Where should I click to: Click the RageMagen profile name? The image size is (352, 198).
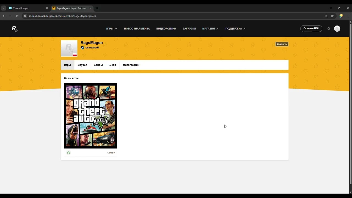tap(92, 43)
